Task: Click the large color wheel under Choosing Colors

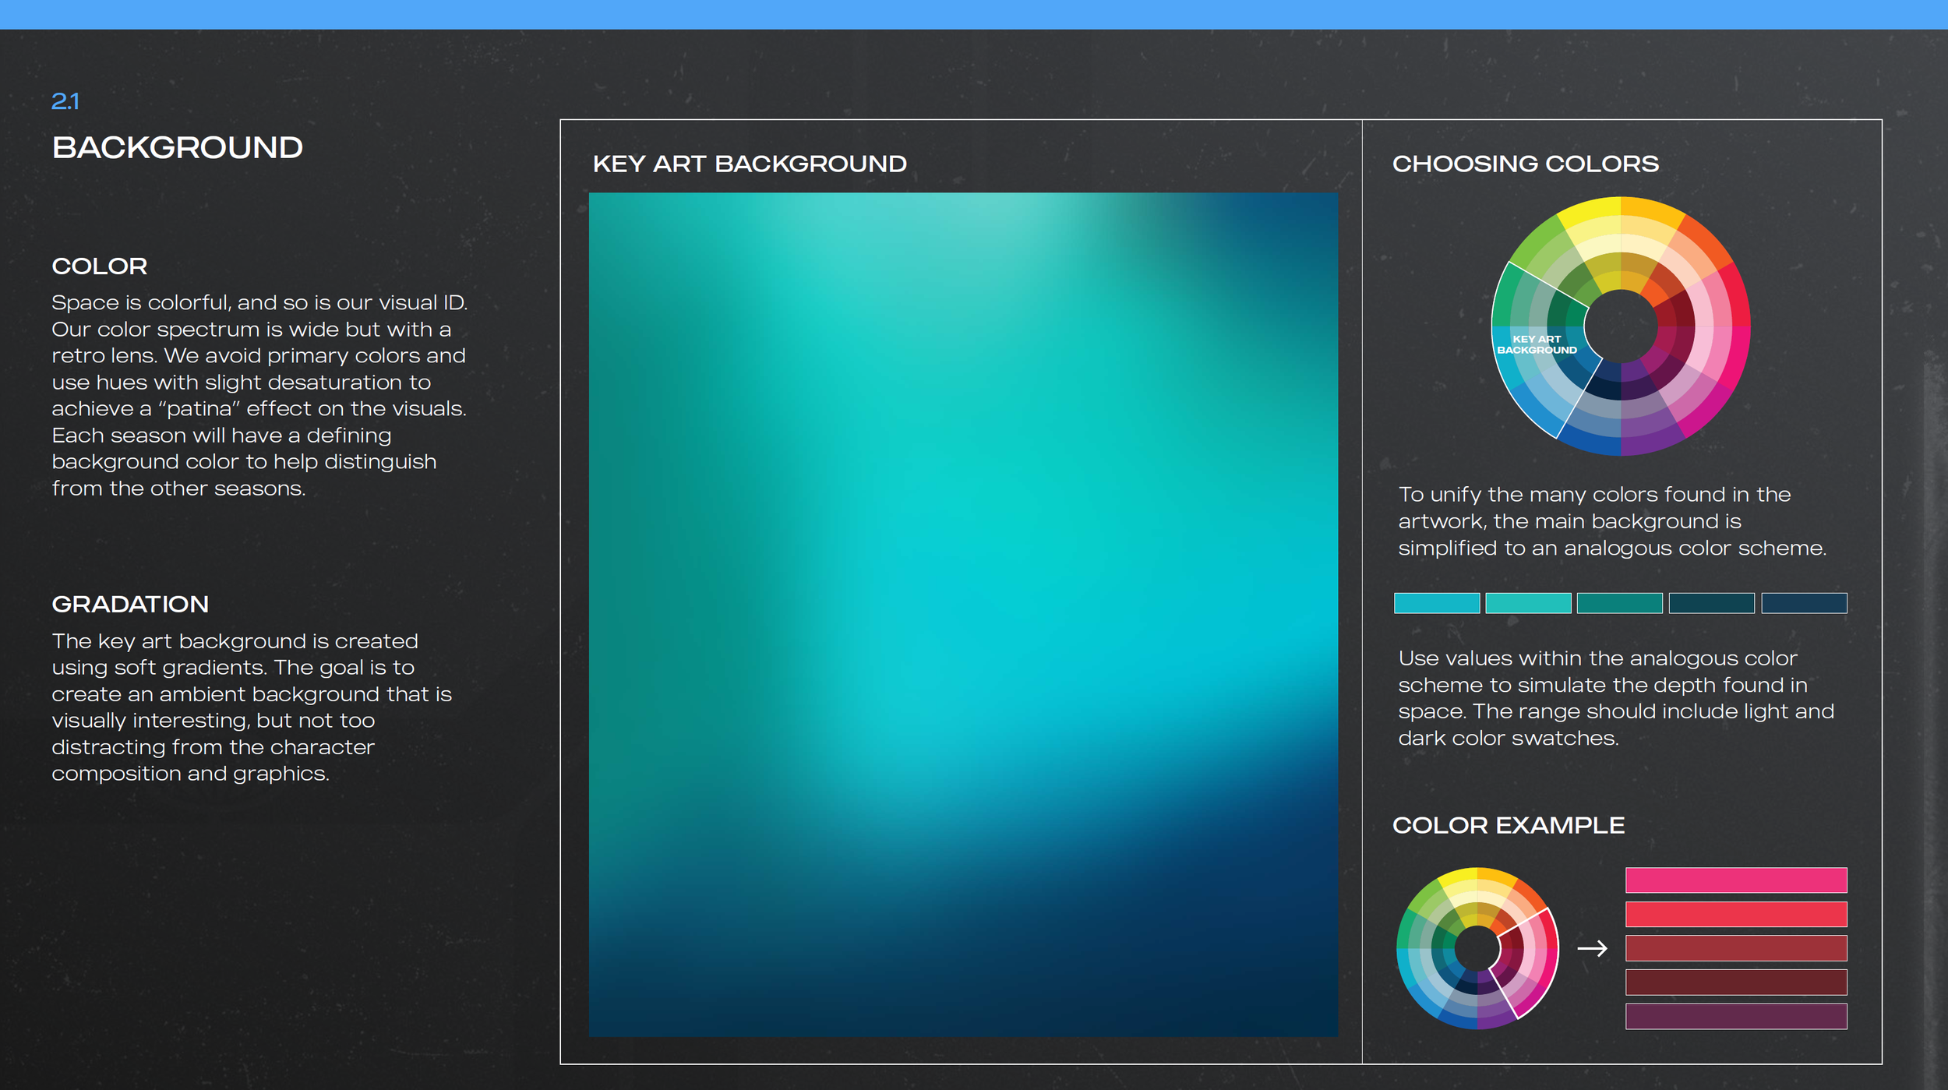Action: coord(1621,327)
